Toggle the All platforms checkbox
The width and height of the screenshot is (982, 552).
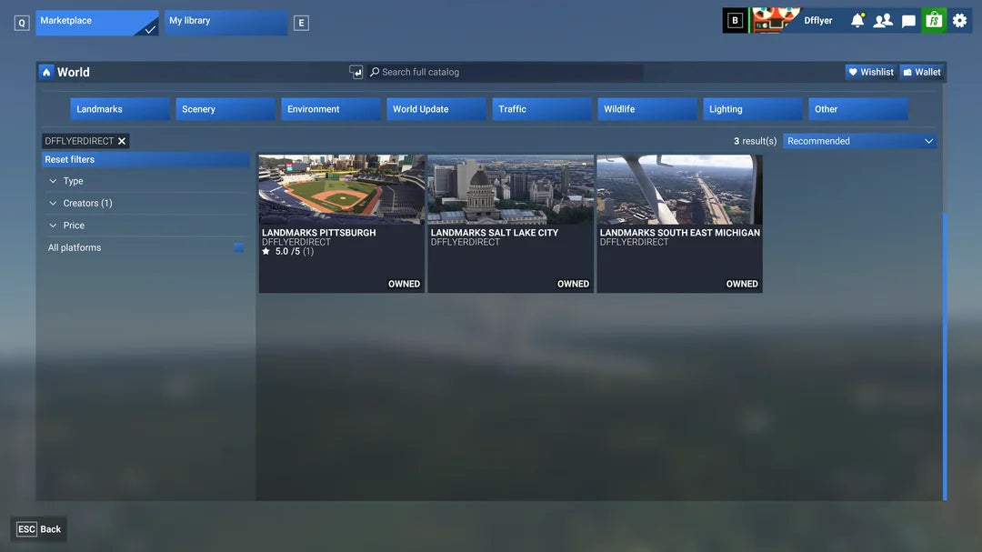click(x=239, y=247)
